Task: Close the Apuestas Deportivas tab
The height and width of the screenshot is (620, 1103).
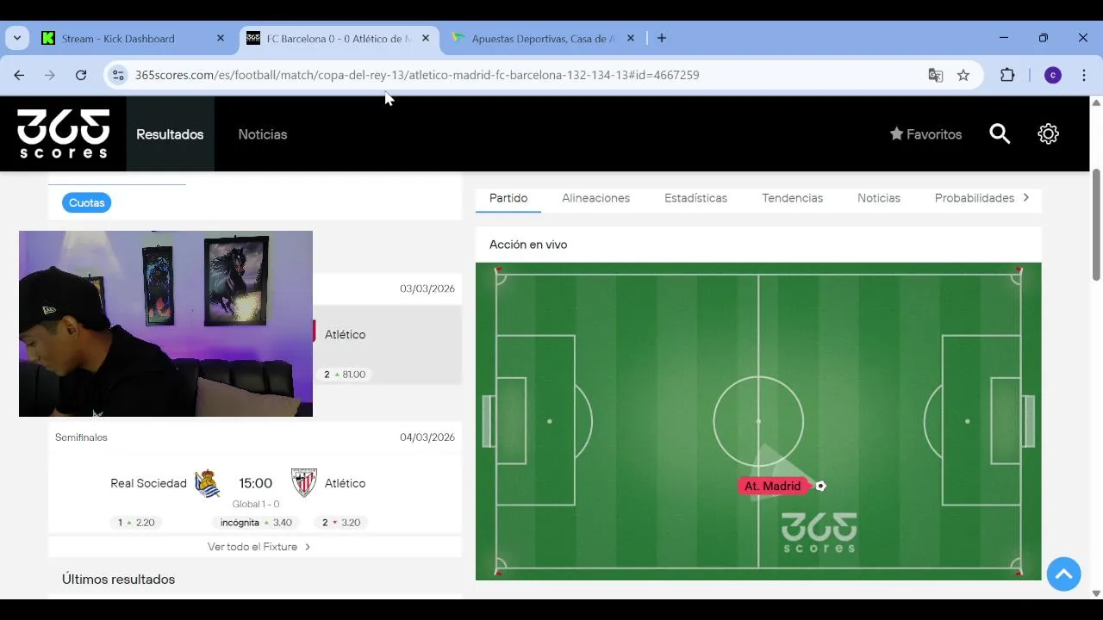Action: click(631, 39)
